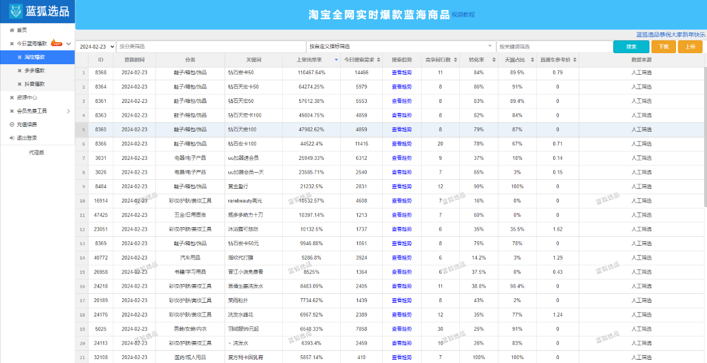Click the circular icon beside 充值续费

(x=11, y=123)
